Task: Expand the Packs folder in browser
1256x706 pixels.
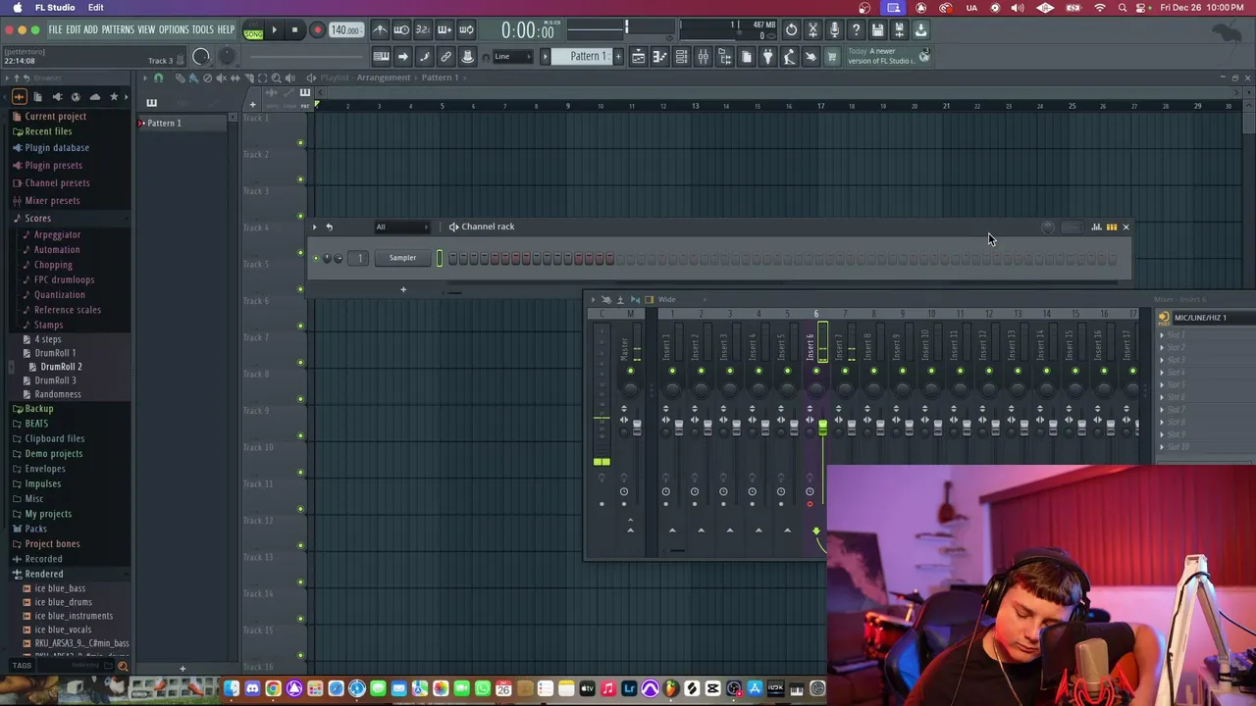Action: click(35, 529)
